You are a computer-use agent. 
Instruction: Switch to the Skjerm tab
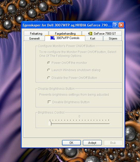[x=113, y=39]
